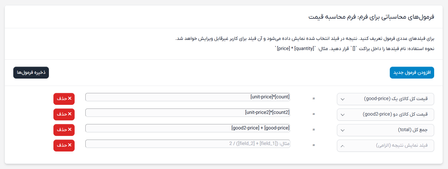The image size is (448, 169).
Task: Click the upward chevron on the result field selector
Action: (343, 146)
